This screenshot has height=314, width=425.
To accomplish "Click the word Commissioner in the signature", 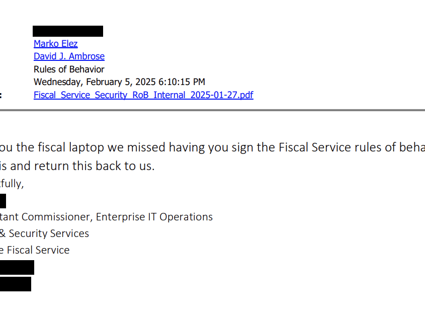I will pos(57,217).
